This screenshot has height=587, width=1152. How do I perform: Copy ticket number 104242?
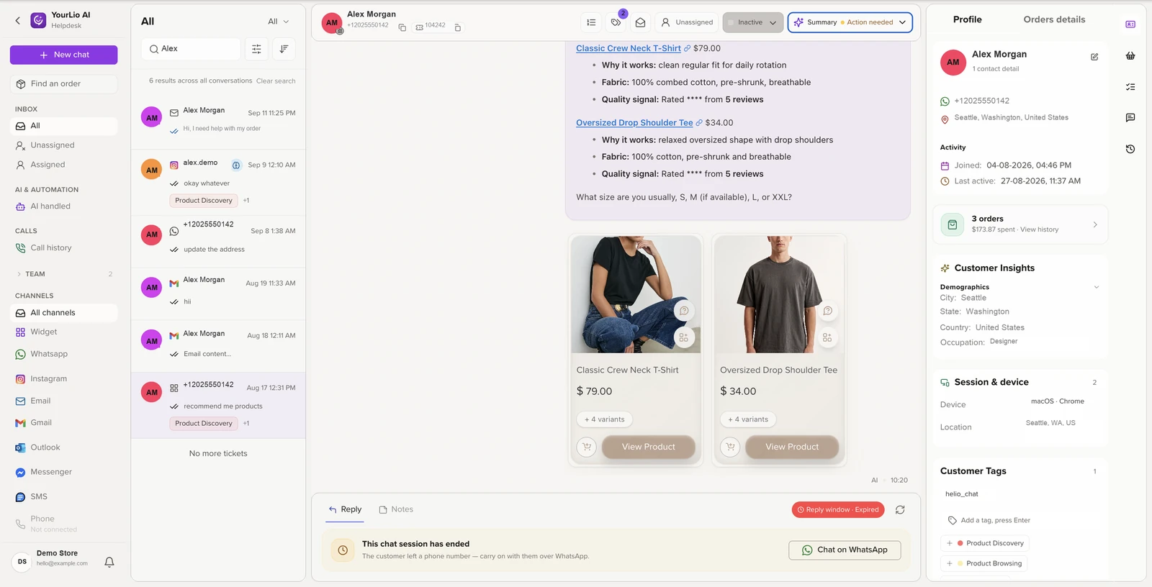tap(457, 27)
